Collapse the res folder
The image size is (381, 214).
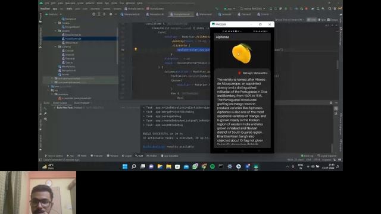49,90
